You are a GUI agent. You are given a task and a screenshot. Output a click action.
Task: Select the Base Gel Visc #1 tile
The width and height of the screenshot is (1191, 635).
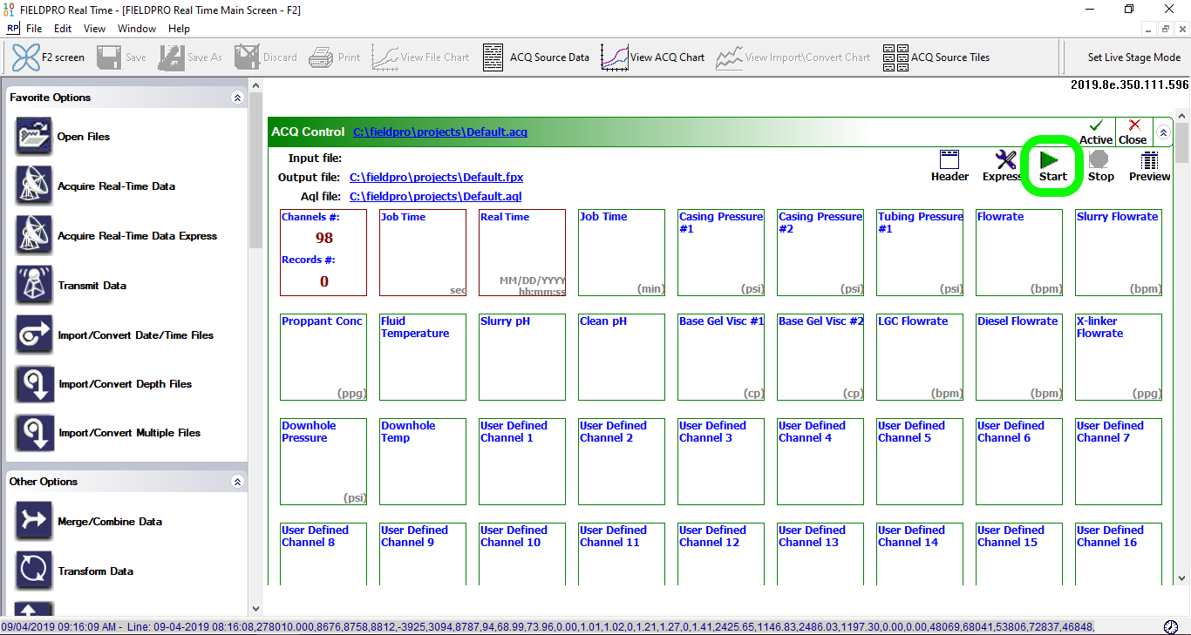click(721, 357)
